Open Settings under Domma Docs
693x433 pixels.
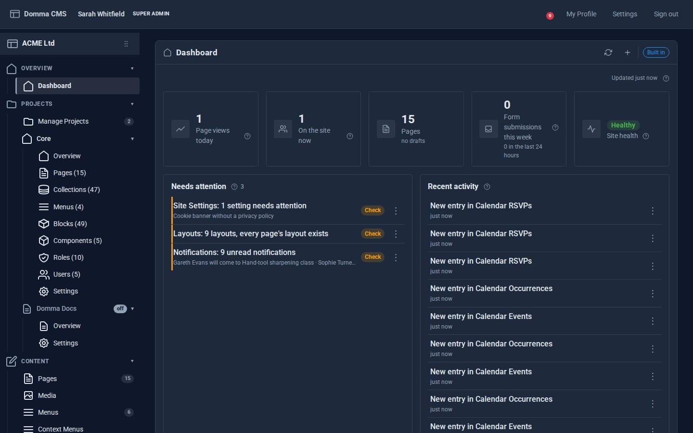pos(65,343)
